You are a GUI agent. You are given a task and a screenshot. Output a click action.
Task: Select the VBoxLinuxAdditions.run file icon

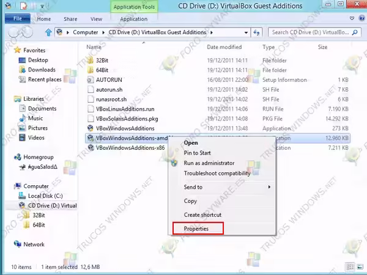pos(91,109)
